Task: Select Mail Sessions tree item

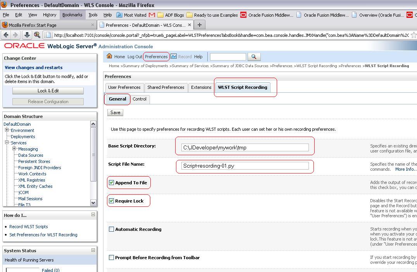Action: pyautogui.click(x=30, y=199)
